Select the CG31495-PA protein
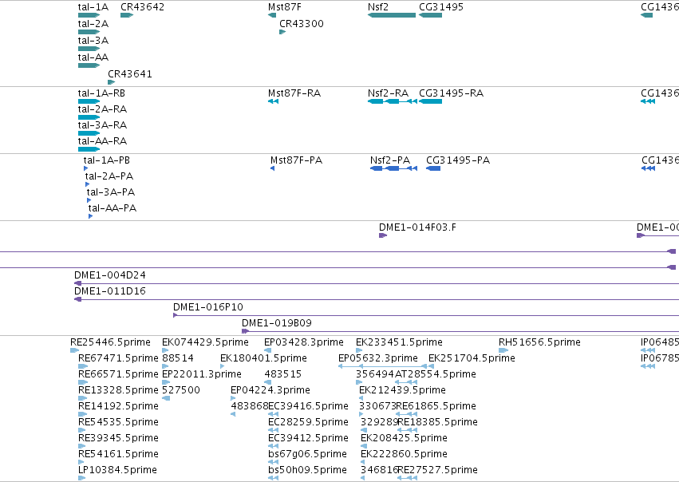Screen dimensions: 679x482 (x=433, y=168)
